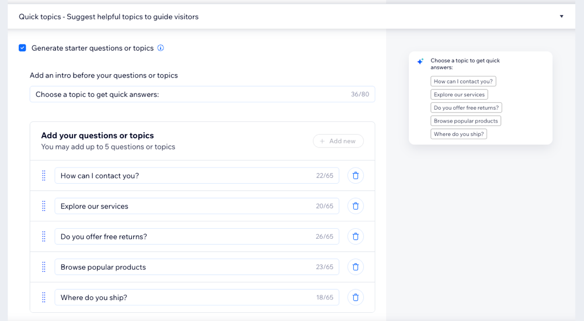Image resolution: width=584 pixels, height=321 pixels.
Task: Click drag handle for 'Where do you ship?'
Action: coord(44,297)
